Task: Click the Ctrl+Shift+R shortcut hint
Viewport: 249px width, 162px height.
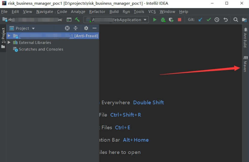Action: pyautogui.click(x=126, y=115)
